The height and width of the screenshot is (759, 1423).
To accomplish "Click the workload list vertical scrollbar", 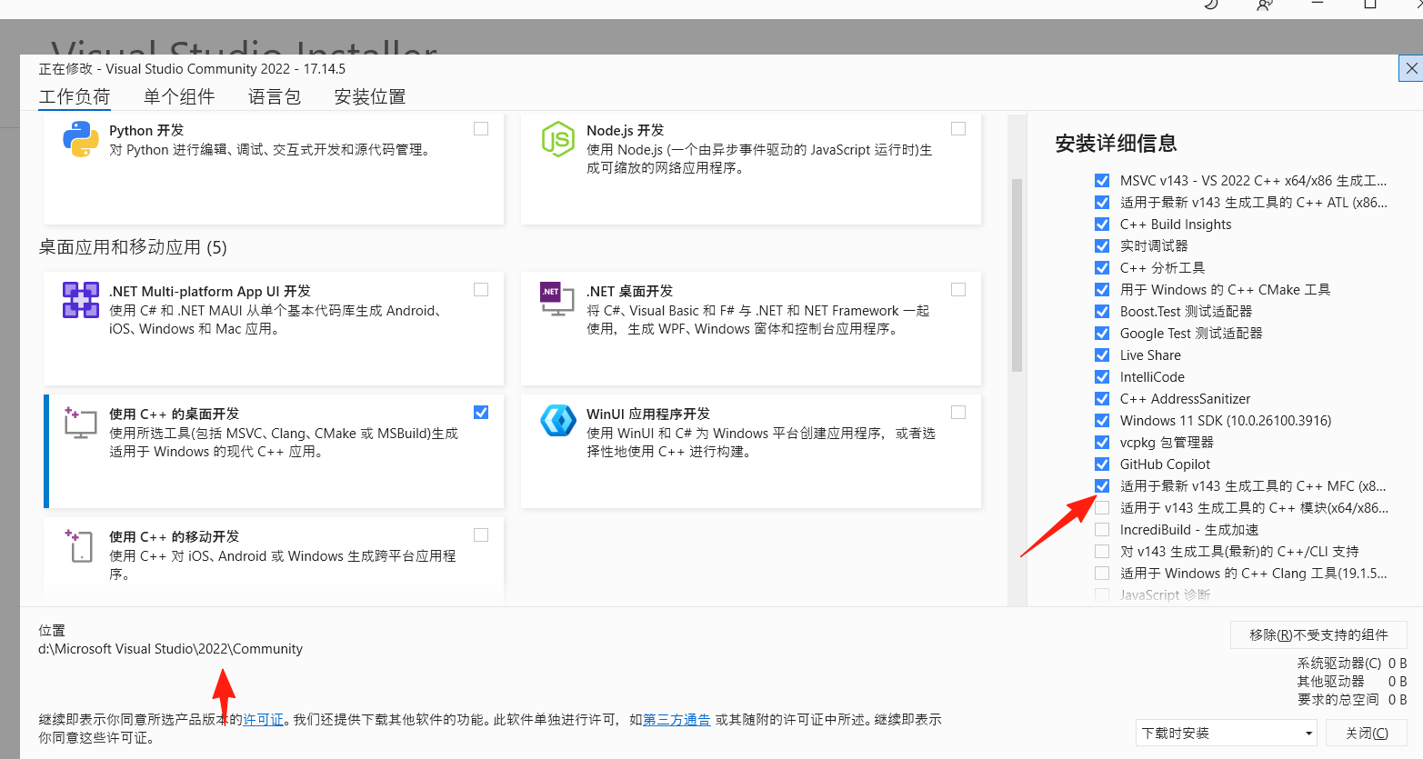I will (x=1017, y=275).
